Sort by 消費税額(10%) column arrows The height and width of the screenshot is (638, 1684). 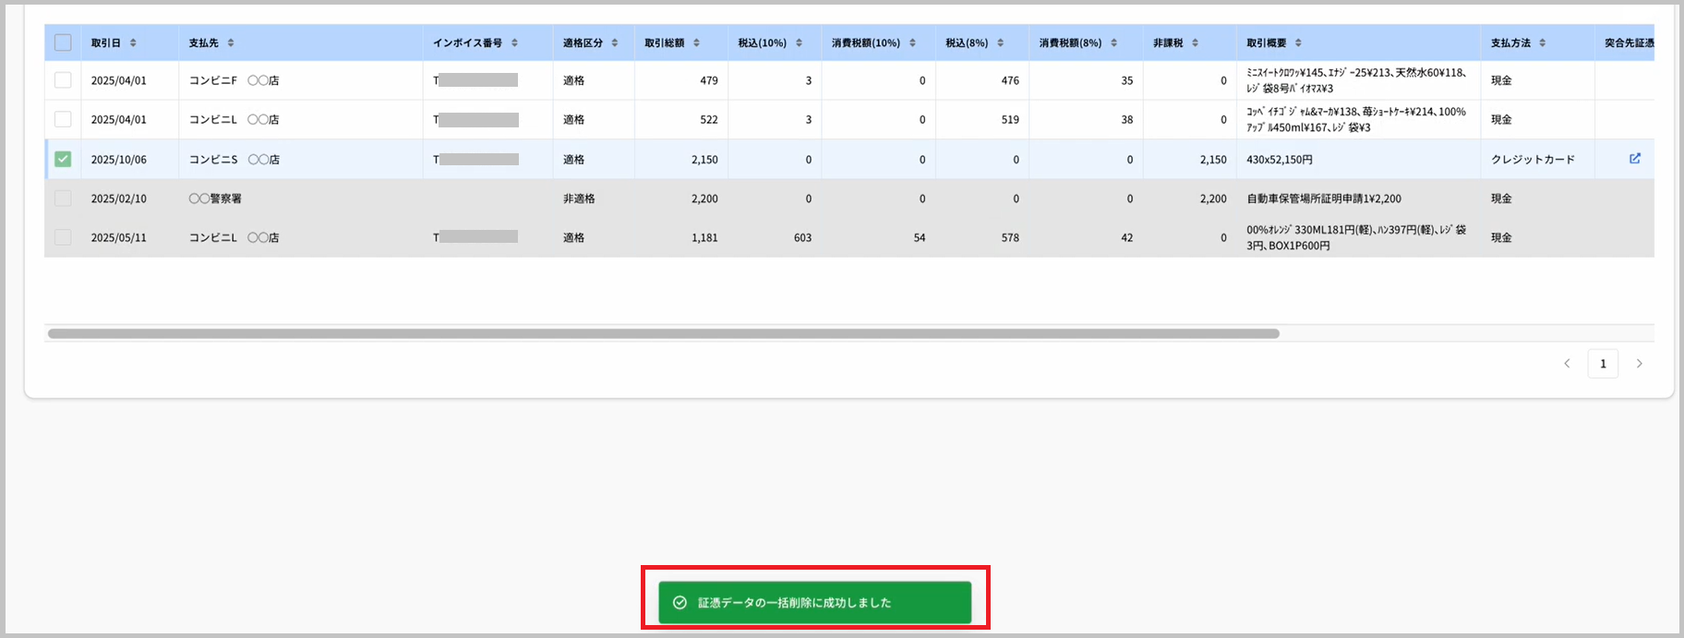[x=912, y=43]
